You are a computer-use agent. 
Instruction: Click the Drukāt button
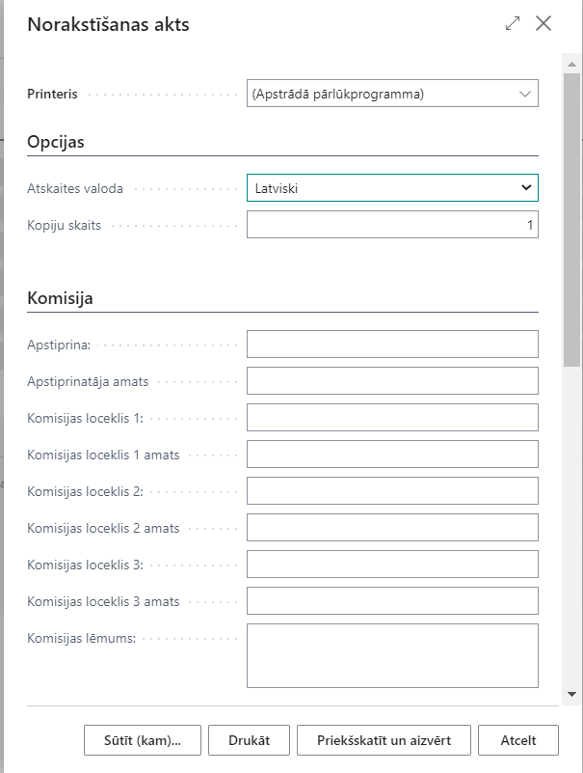249,741
